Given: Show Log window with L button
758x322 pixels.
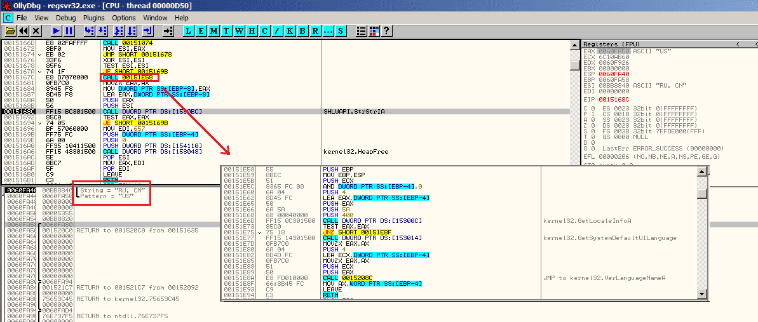Looking at the screenshot, I should point(189,31).
